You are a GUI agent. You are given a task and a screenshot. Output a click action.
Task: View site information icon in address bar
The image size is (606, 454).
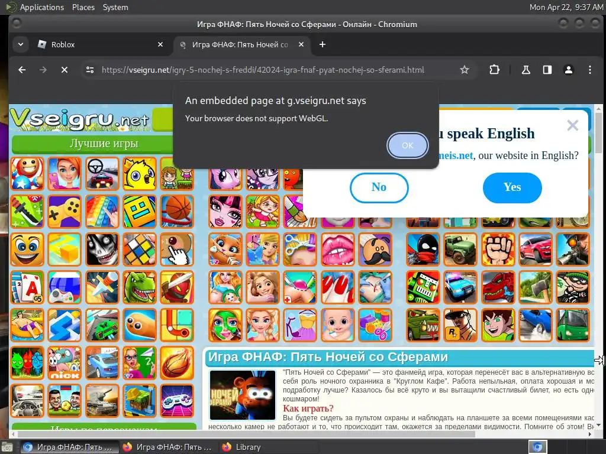point(90,70)
